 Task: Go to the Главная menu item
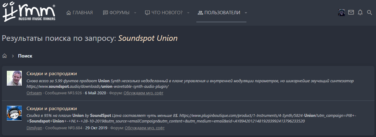tap(79, 13)
